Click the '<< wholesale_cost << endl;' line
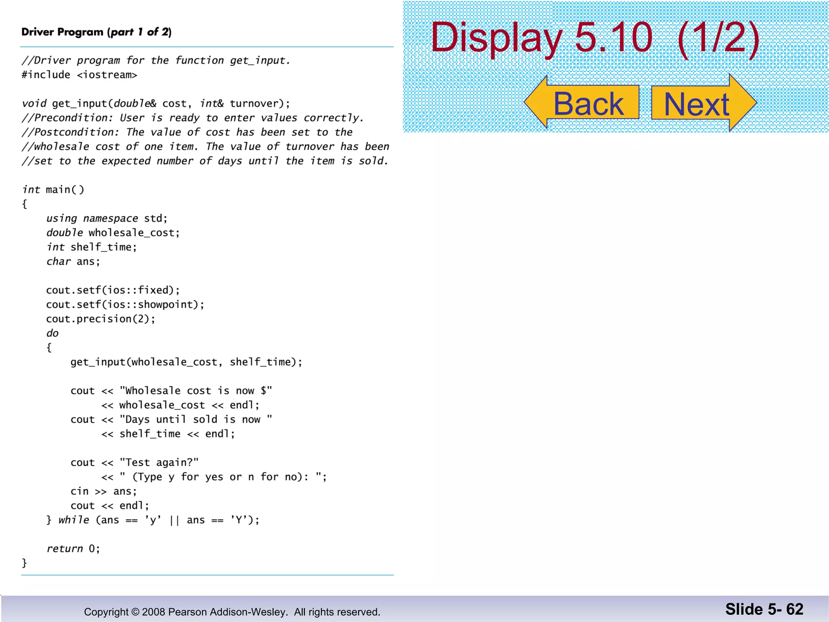829x622 pixels. 181,405
